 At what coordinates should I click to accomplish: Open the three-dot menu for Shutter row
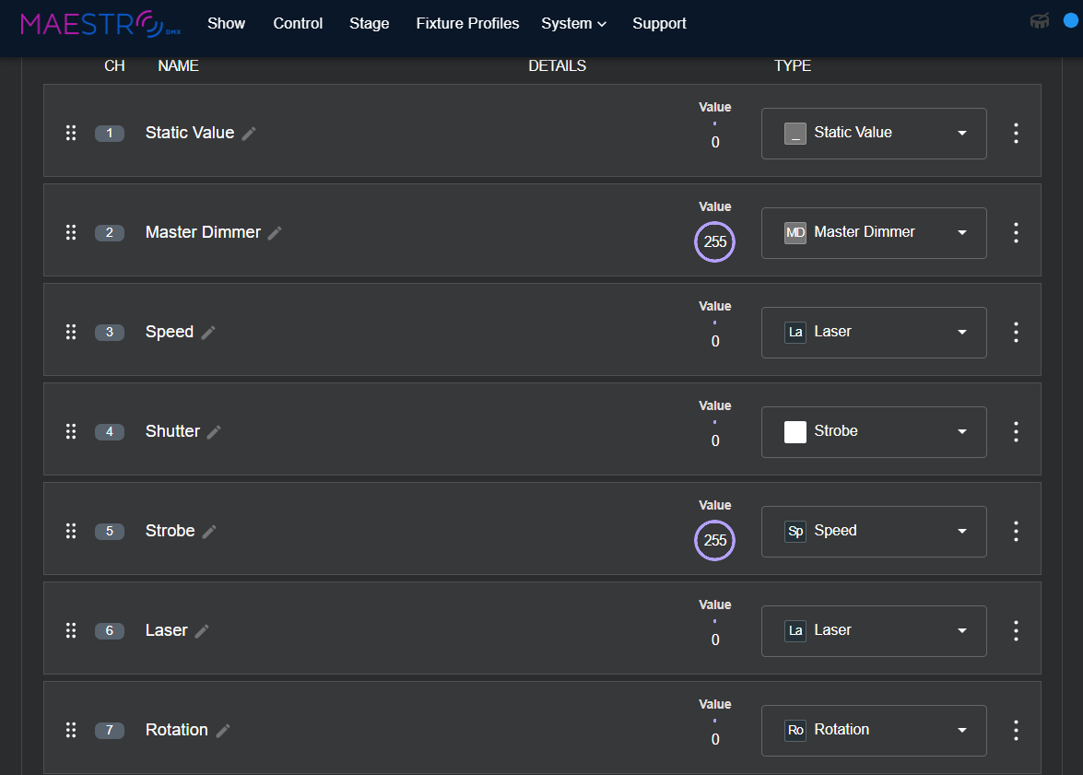coord(1016,431)
